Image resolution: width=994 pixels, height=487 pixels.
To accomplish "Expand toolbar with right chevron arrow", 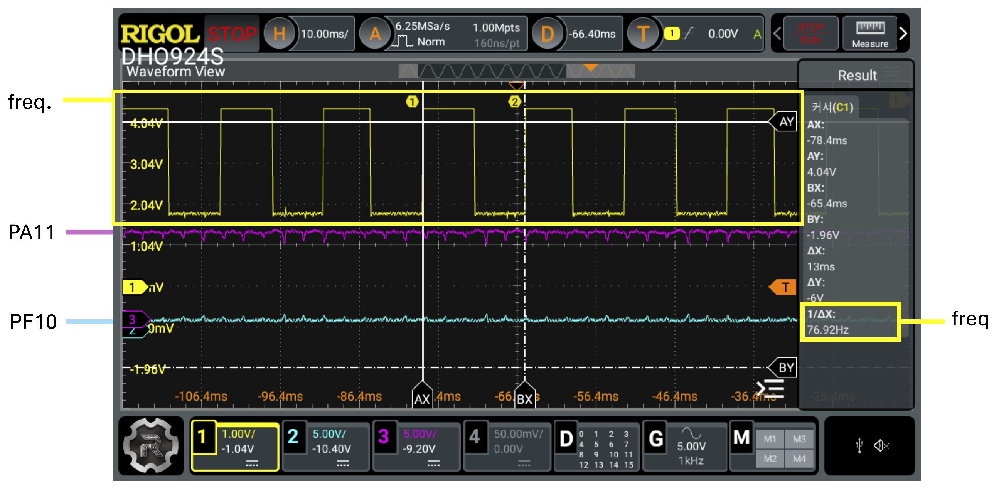I will pyautogui.click(x=903, y=34).
